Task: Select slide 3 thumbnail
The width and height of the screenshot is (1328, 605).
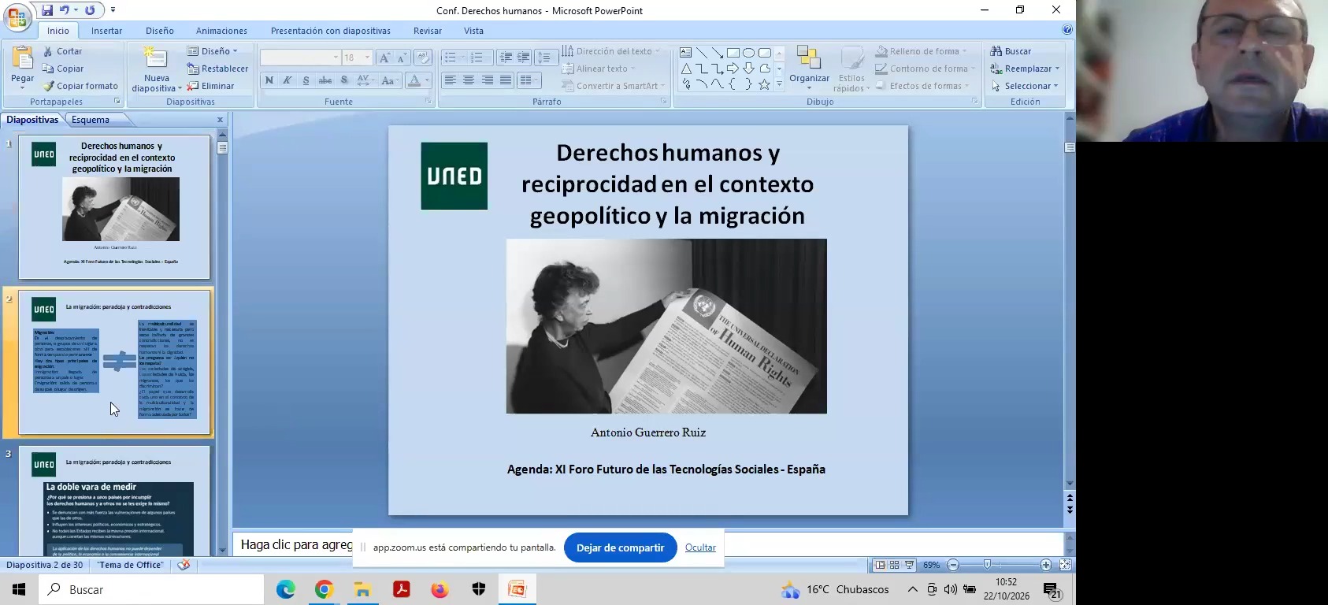Action: coord(114,501)
